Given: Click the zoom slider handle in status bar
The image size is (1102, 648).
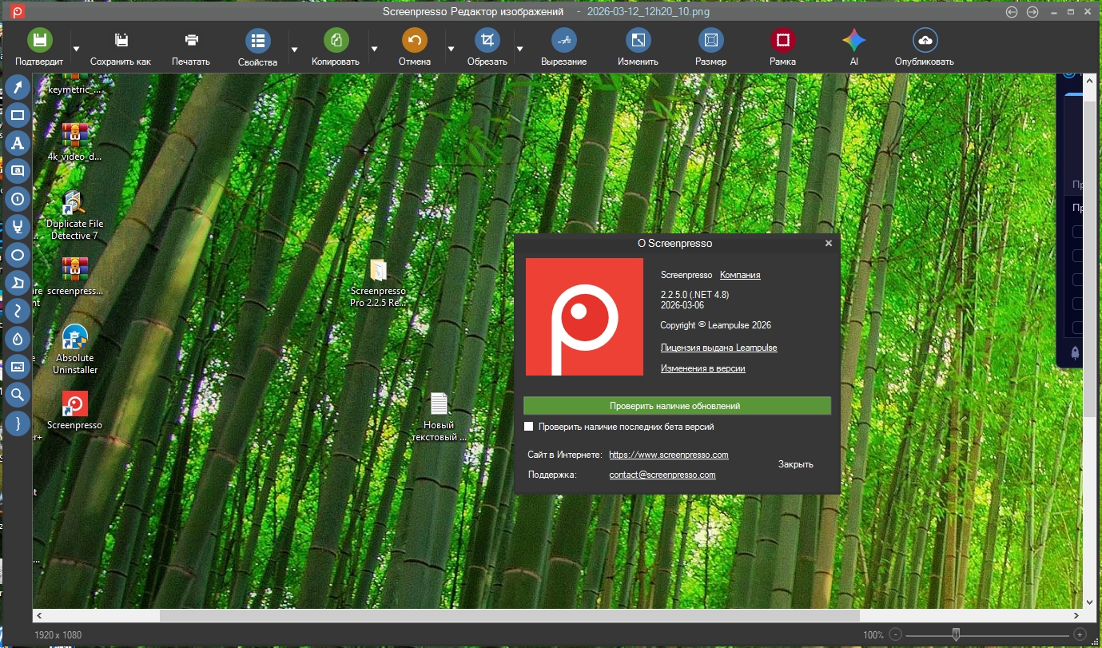Looking at the screenshot, I should point(956,635).
